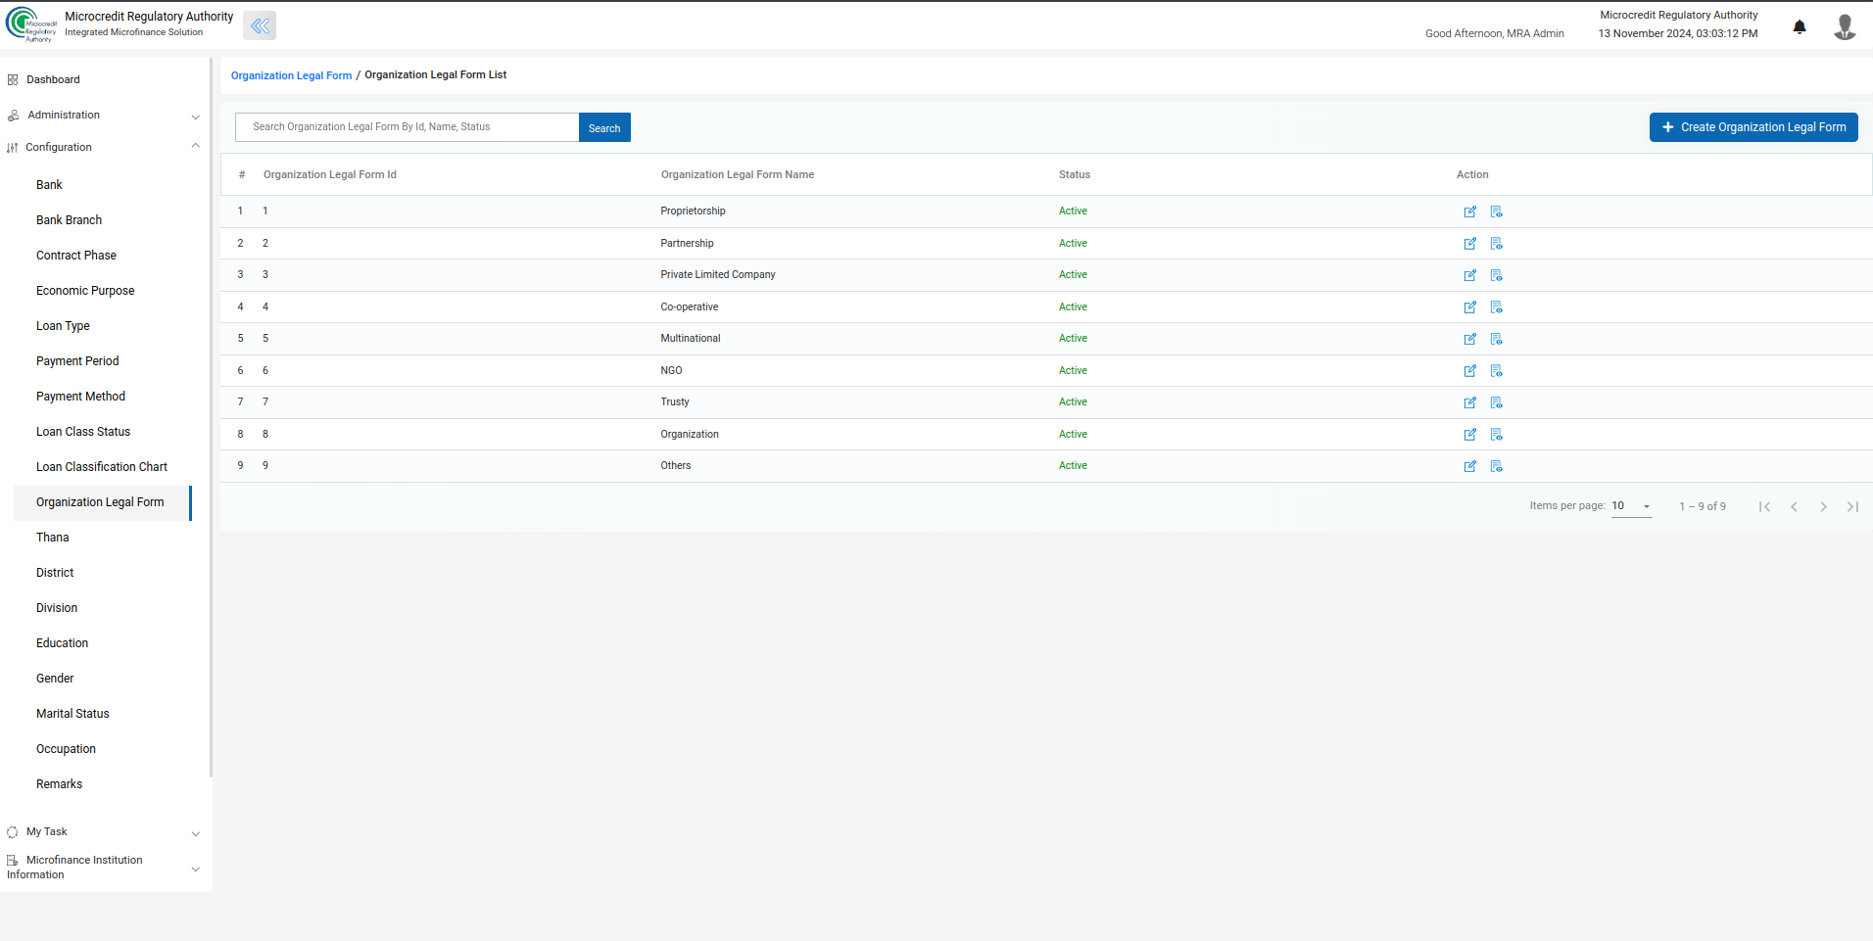Open Remarks configuration
This screenshot has height=941, width=1873.
tap(59, 784)
